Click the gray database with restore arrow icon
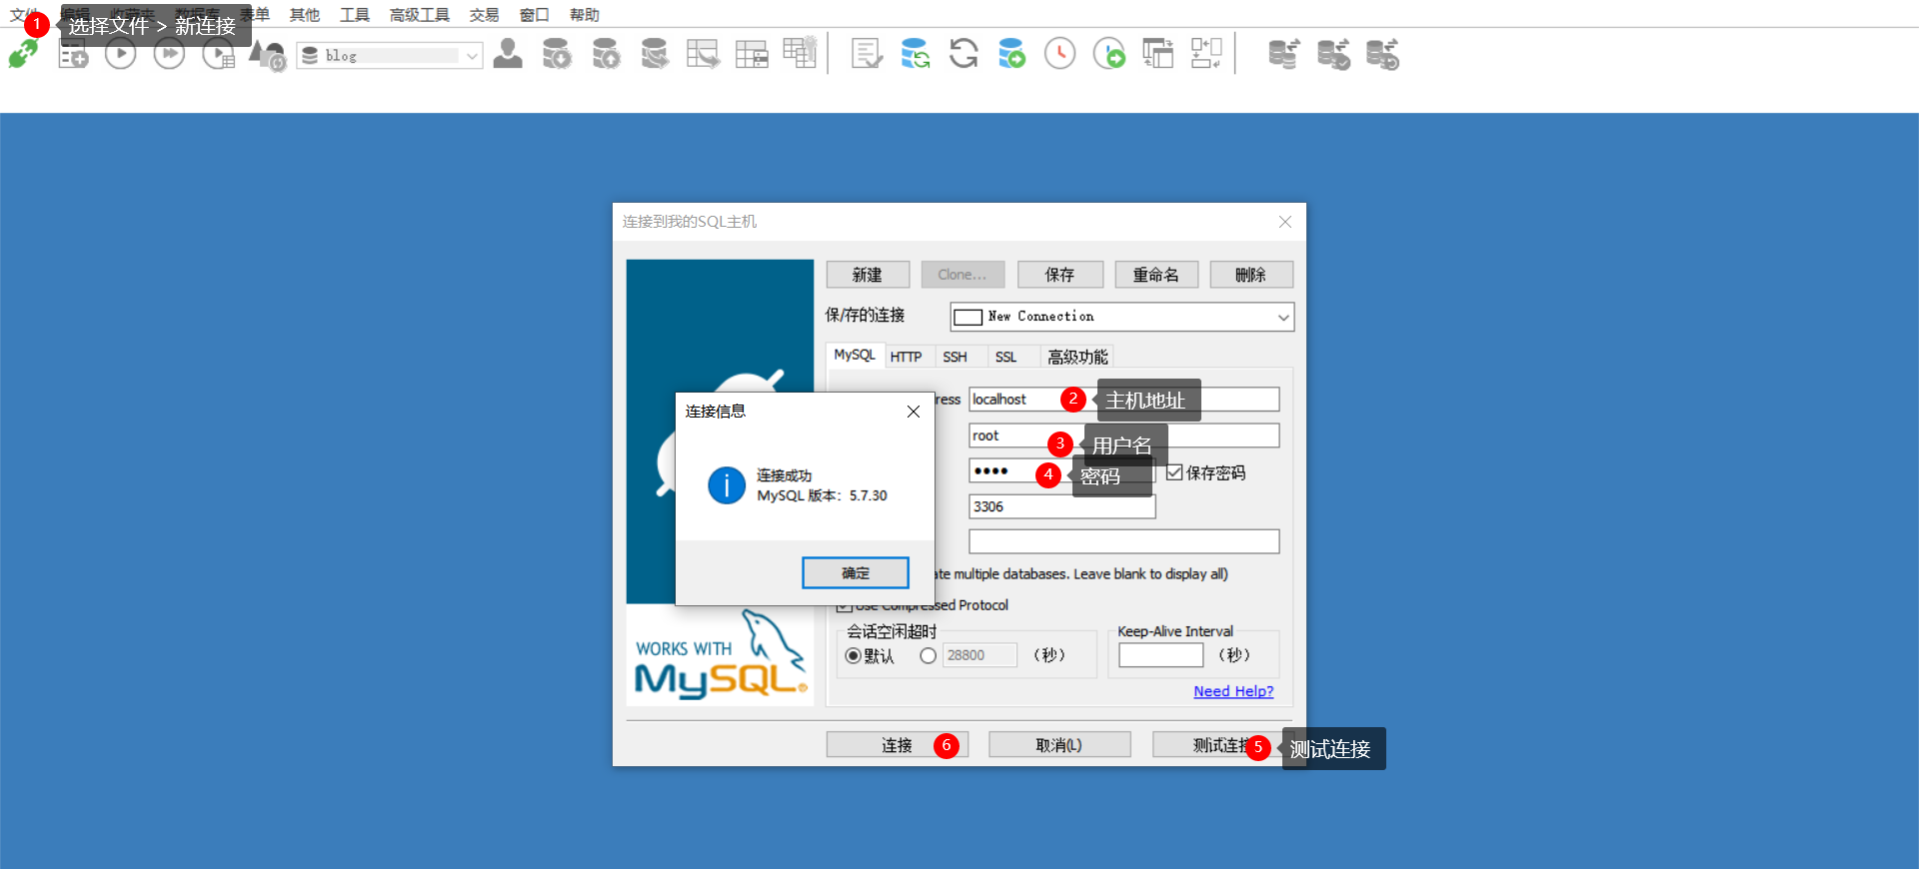 point(1382,54)
